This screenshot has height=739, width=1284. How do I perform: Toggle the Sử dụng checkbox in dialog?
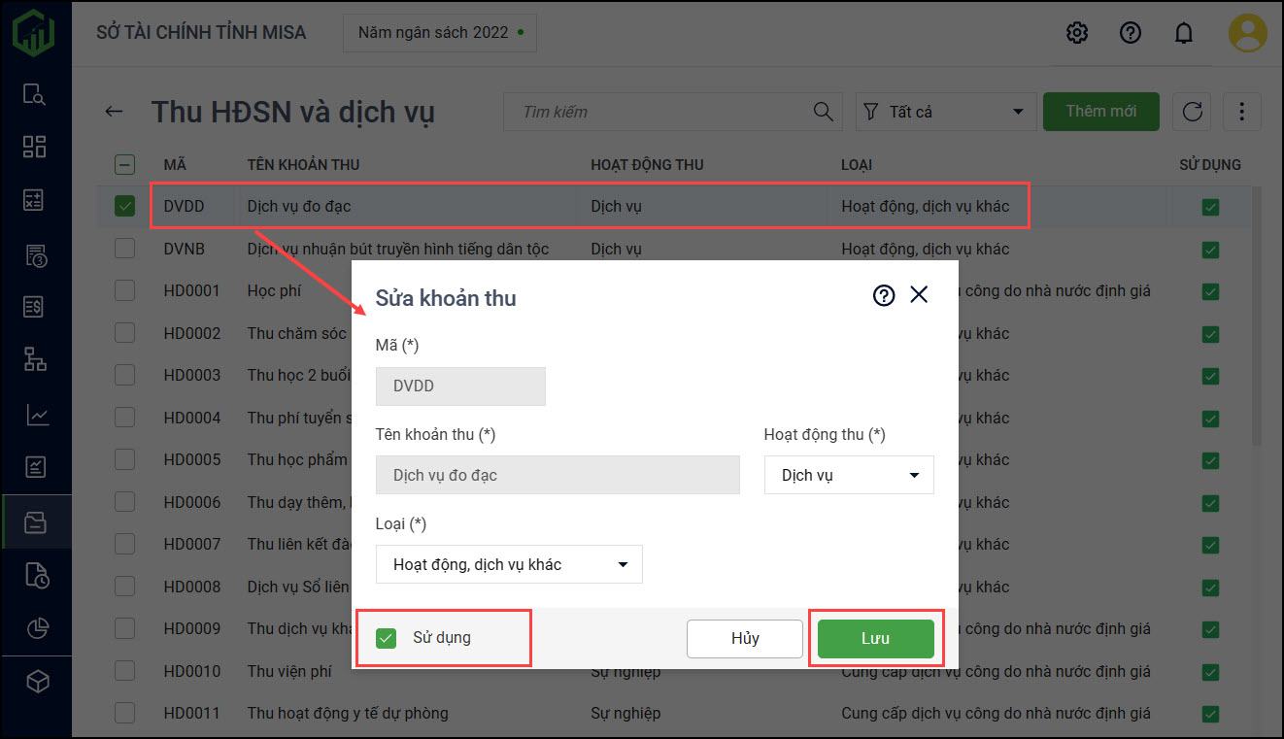(x=387, y=638)
